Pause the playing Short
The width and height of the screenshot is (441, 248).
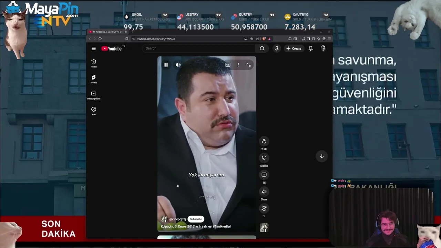pos(166,65)
